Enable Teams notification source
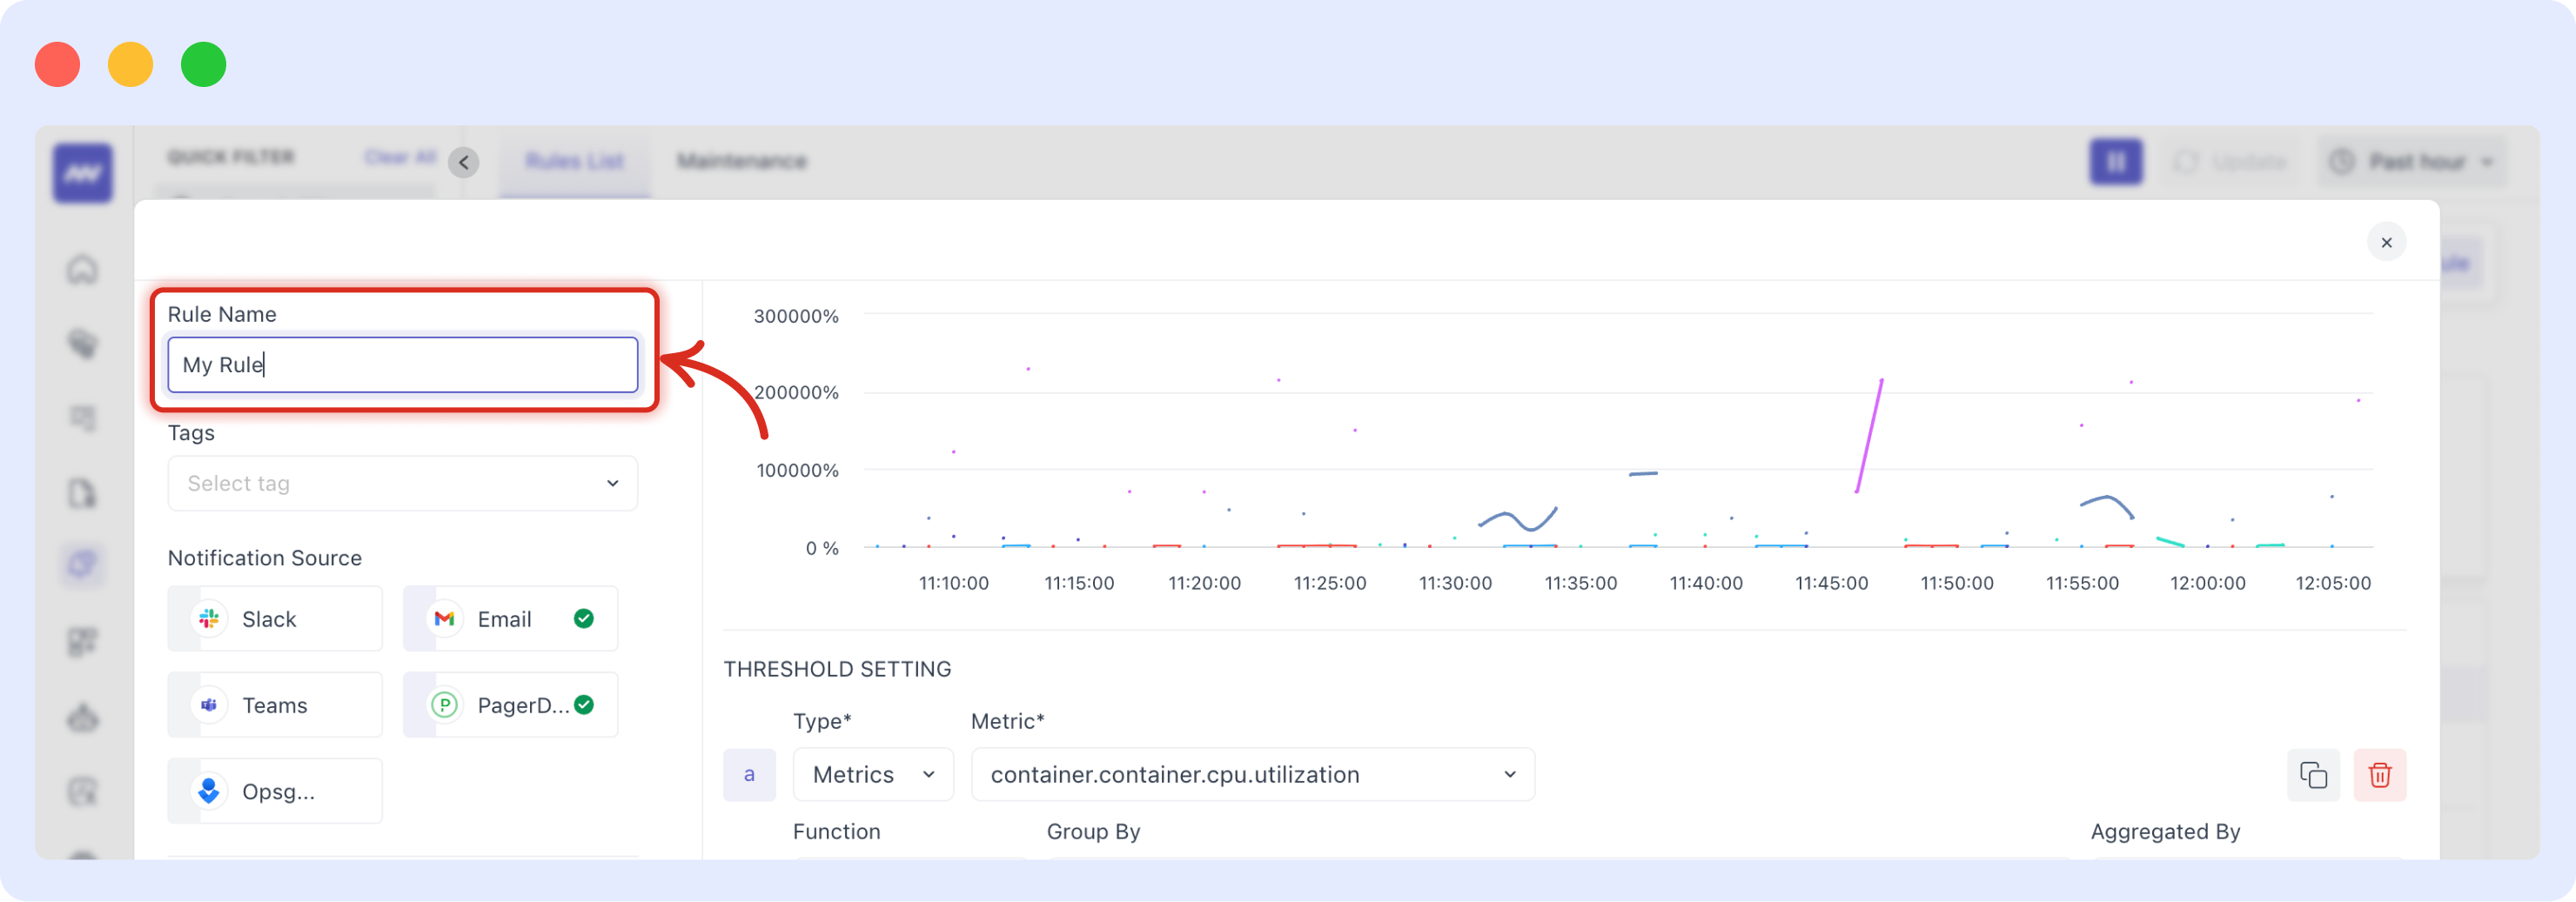Screen dimensions: 2576x902 [275, 705]
